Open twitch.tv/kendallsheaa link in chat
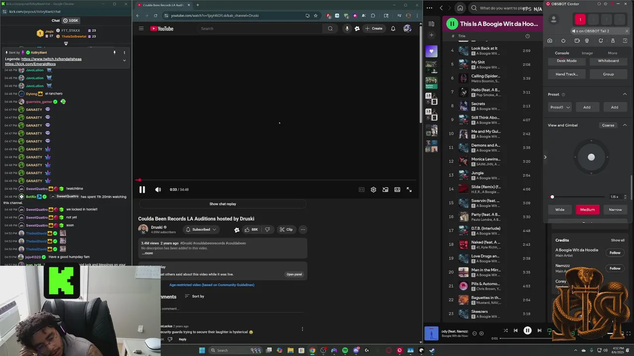634x356 pixels. (x=52, y=59)
